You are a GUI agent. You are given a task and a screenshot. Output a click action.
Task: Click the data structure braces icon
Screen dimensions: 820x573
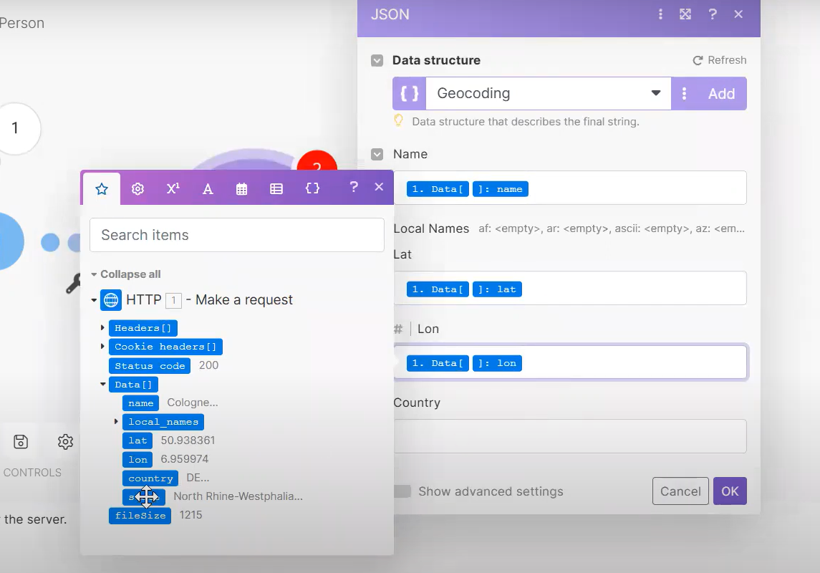pyautogui.click(x=410, y=94)
